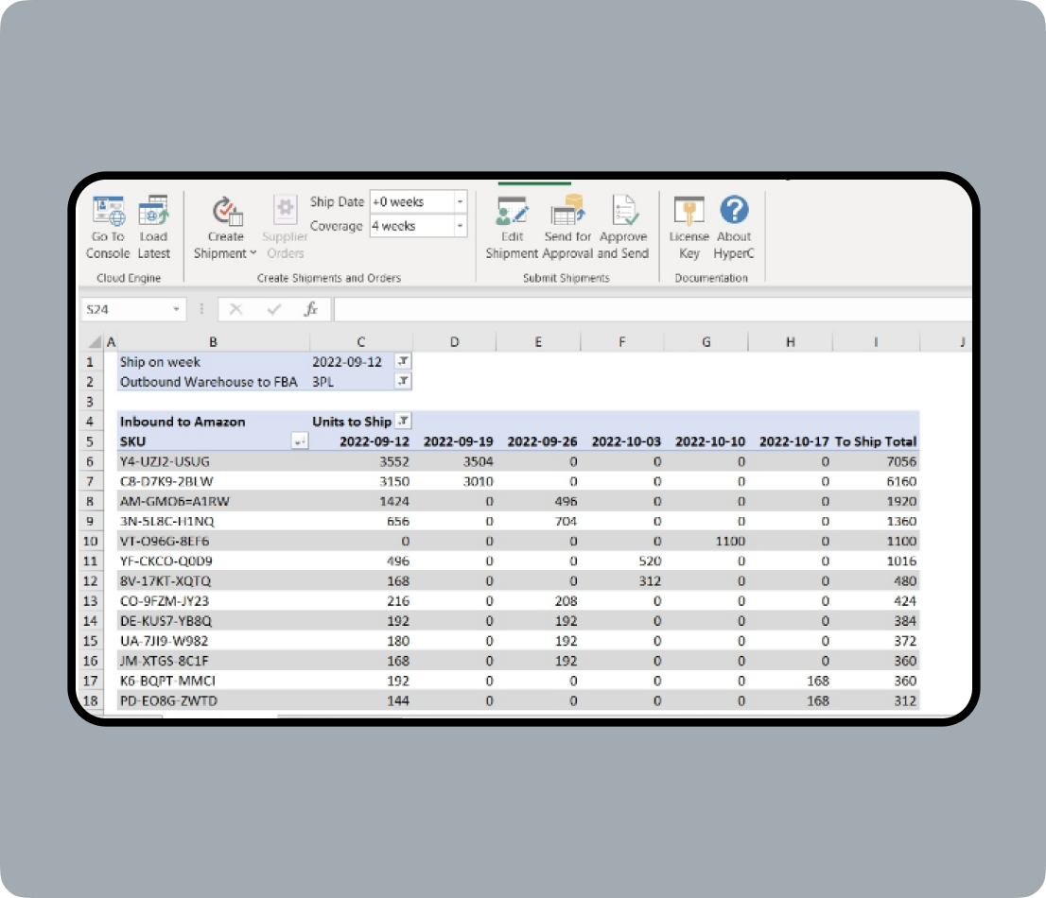This screenshot has width=1046, height=898.
Task: Open Outbound Warehouse filter button
Action: [x=403, y=382]
